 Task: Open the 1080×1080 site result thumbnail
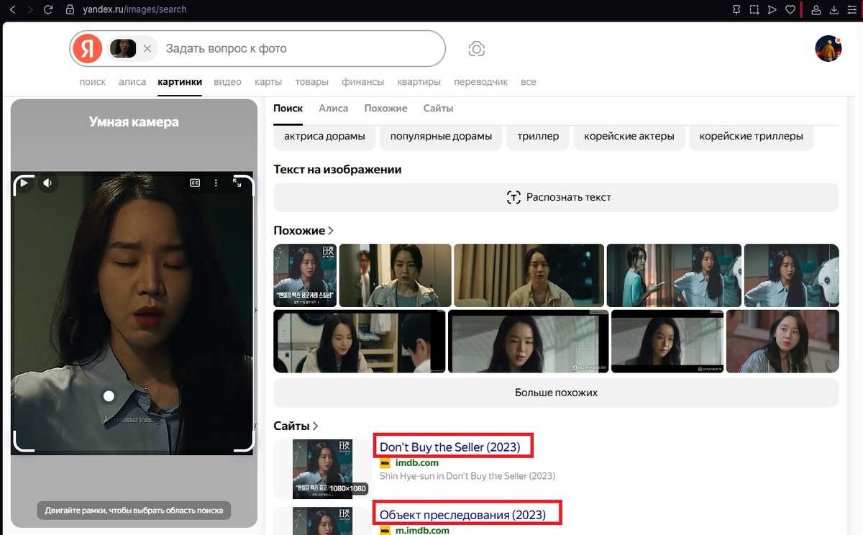click(322, 469)
